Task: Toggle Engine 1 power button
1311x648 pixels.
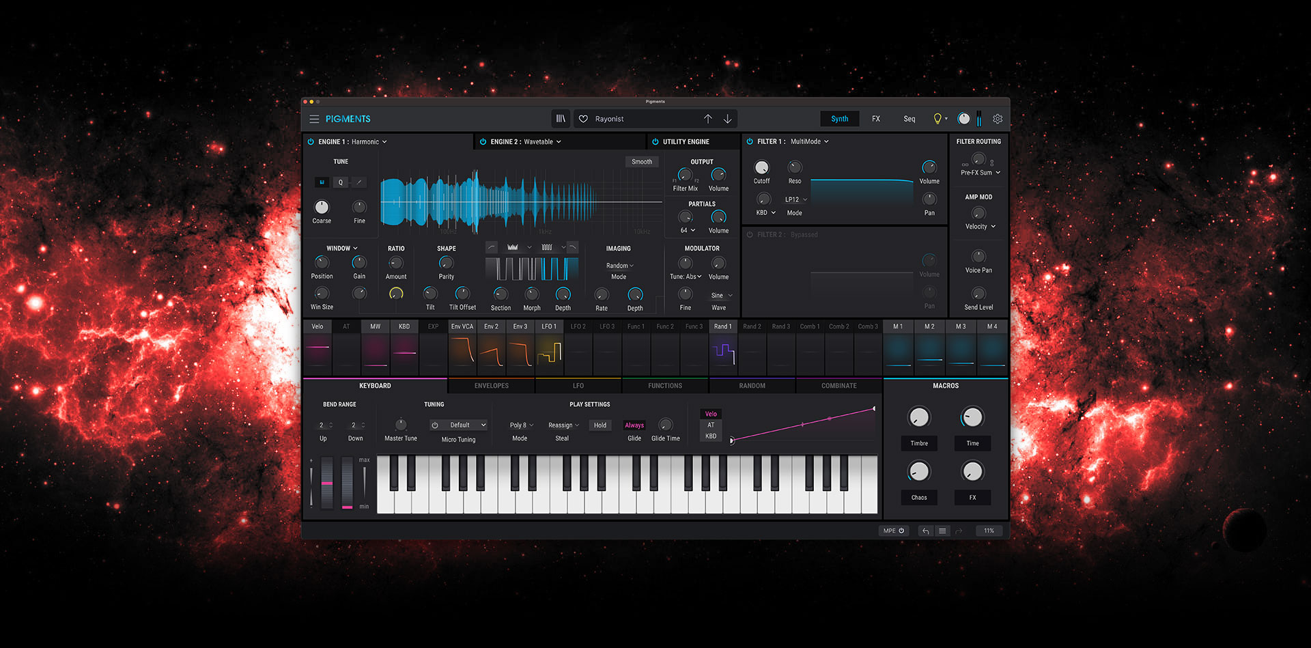Action: (x=311, y=142)
